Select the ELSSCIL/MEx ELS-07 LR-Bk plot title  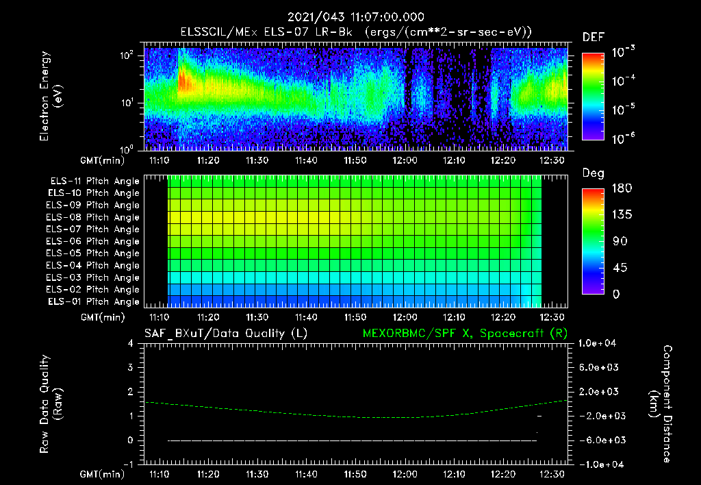point(356,32)
